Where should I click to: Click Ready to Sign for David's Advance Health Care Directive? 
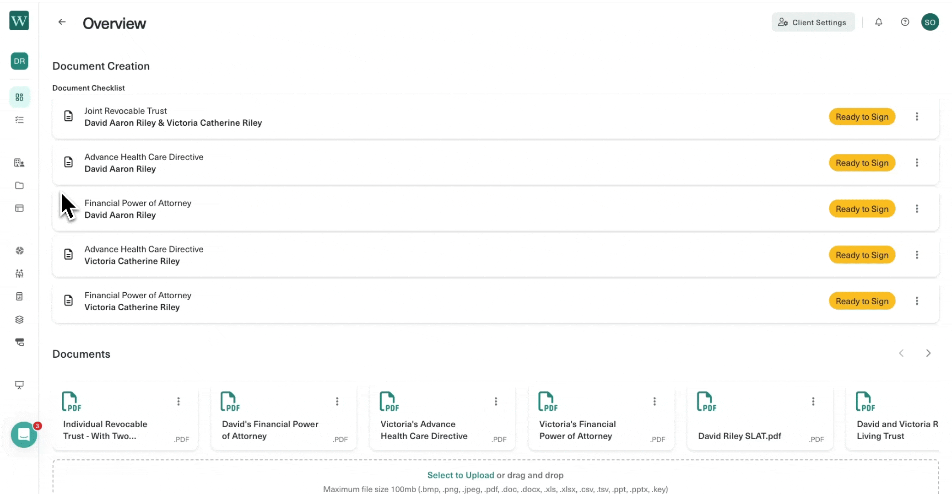coord(861,163)
